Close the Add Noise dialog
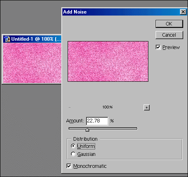The image size is (188, 177). 183,12
